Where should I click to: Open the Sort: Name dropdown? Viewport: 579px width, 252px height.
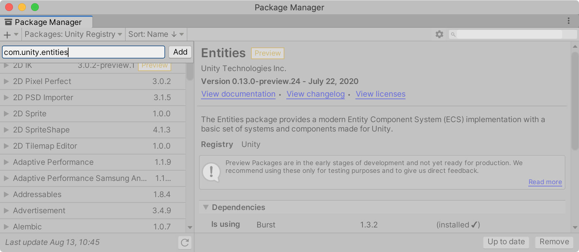click(x=156, y=34)
